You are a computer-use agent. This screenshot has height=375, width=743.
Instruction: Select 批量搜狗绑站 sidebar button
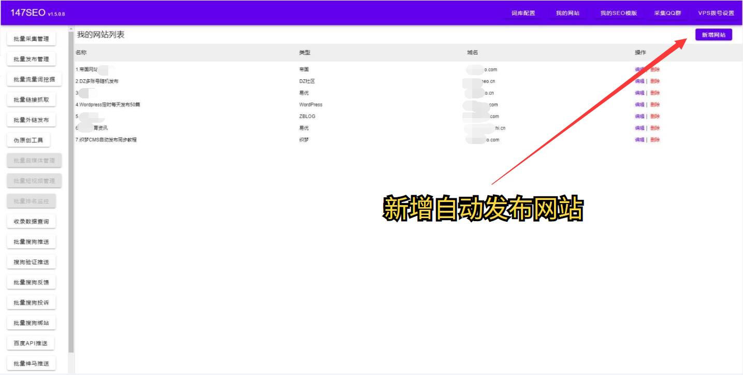pos(31,323)
